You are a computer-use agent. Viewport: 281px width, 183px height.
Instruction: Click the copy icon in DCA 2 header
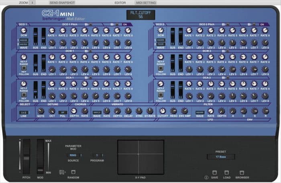click(224, 77)
